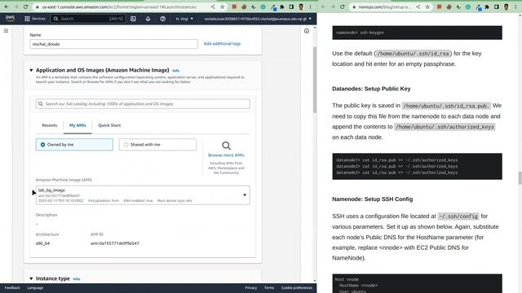
Task: Reload the AWS console page
Action: [x=25, y=7]
